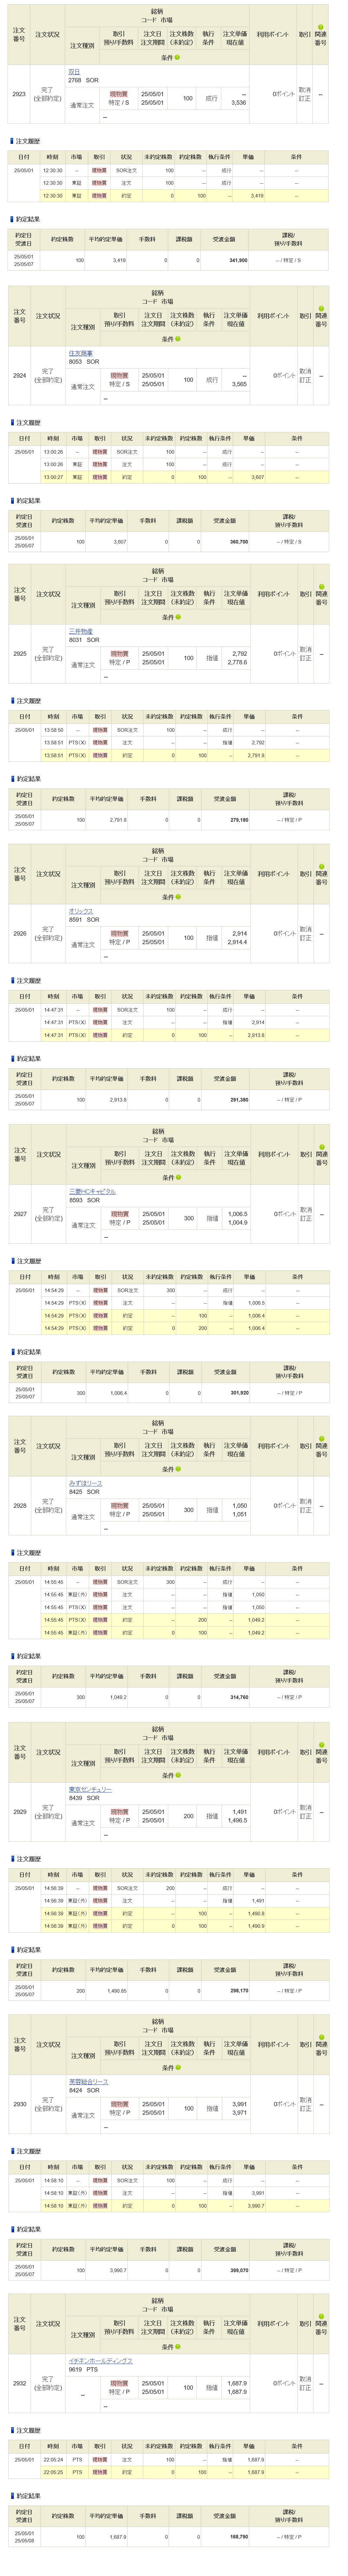Click the settlement amount 301,920

239,1393
